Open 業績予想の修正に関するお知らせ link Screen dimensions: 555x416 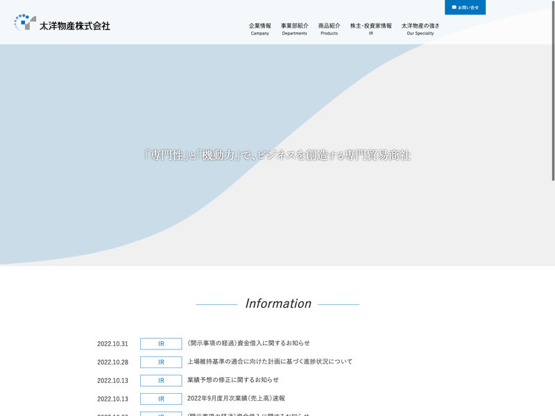[x=233, y=380]
